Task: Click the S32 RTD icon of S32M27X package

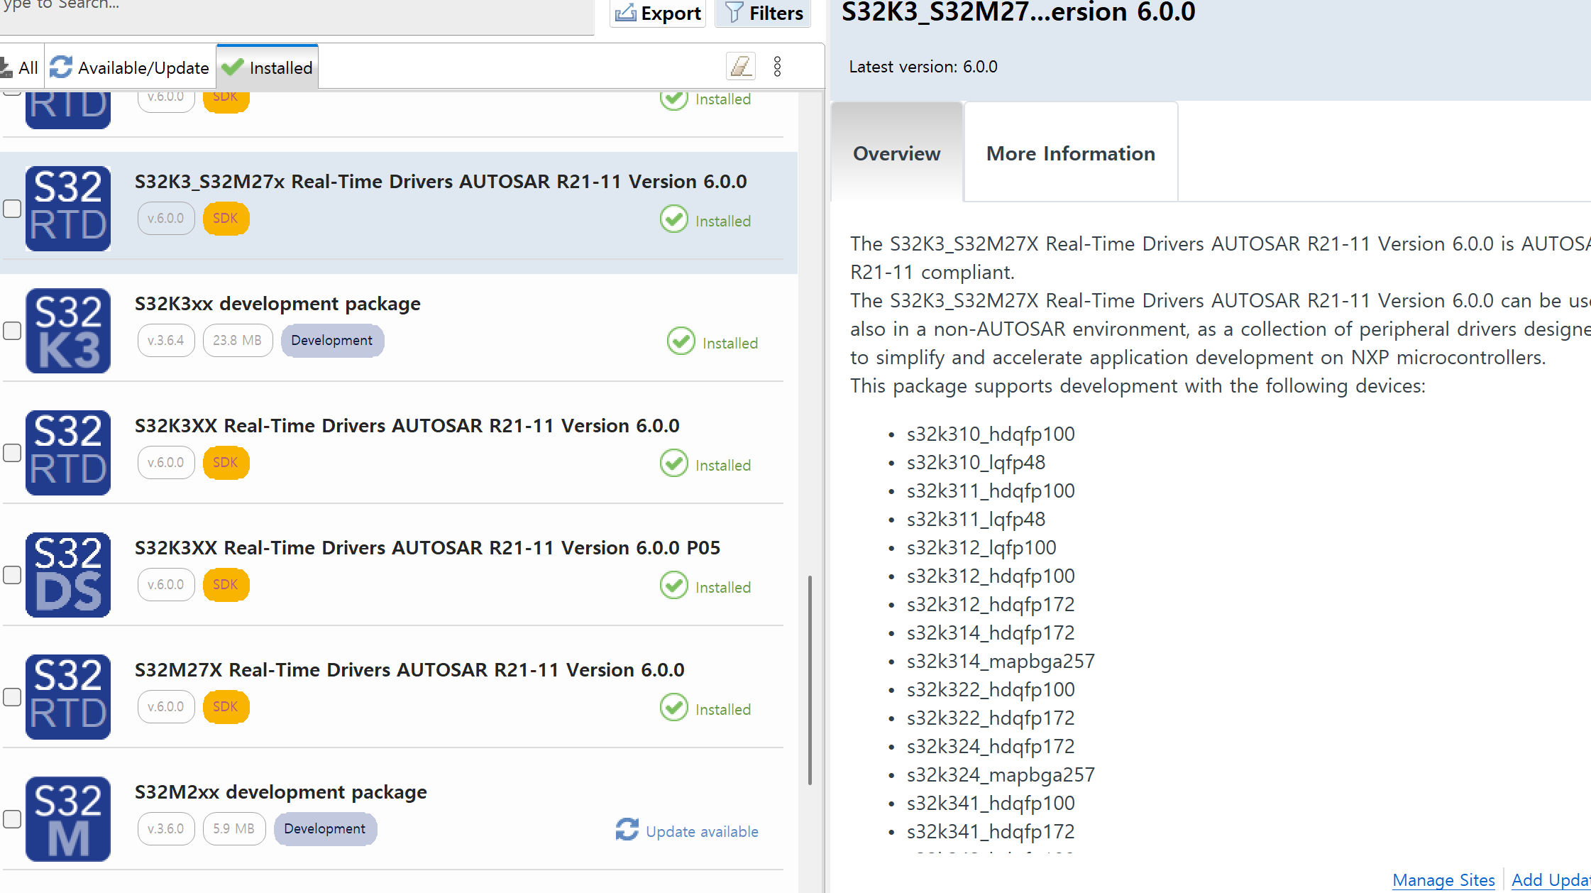Action: (68, 697)
